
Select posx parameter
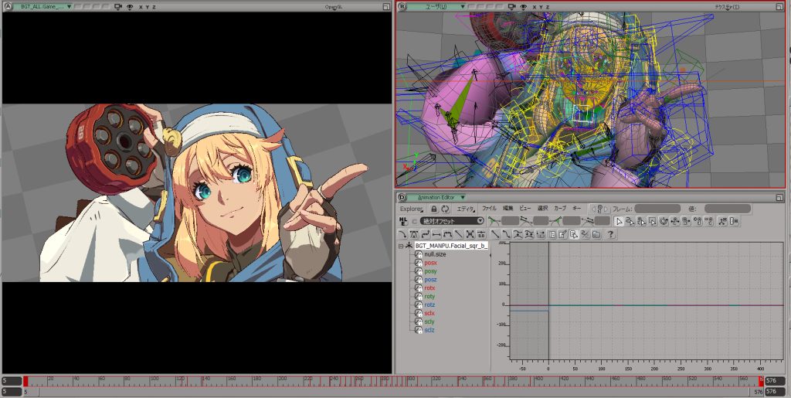pos(430,263)
